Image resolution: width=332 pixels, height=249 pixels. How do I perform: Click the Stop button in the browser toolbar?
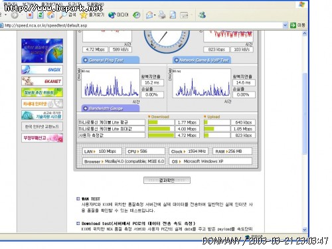[x=30, y=15]
